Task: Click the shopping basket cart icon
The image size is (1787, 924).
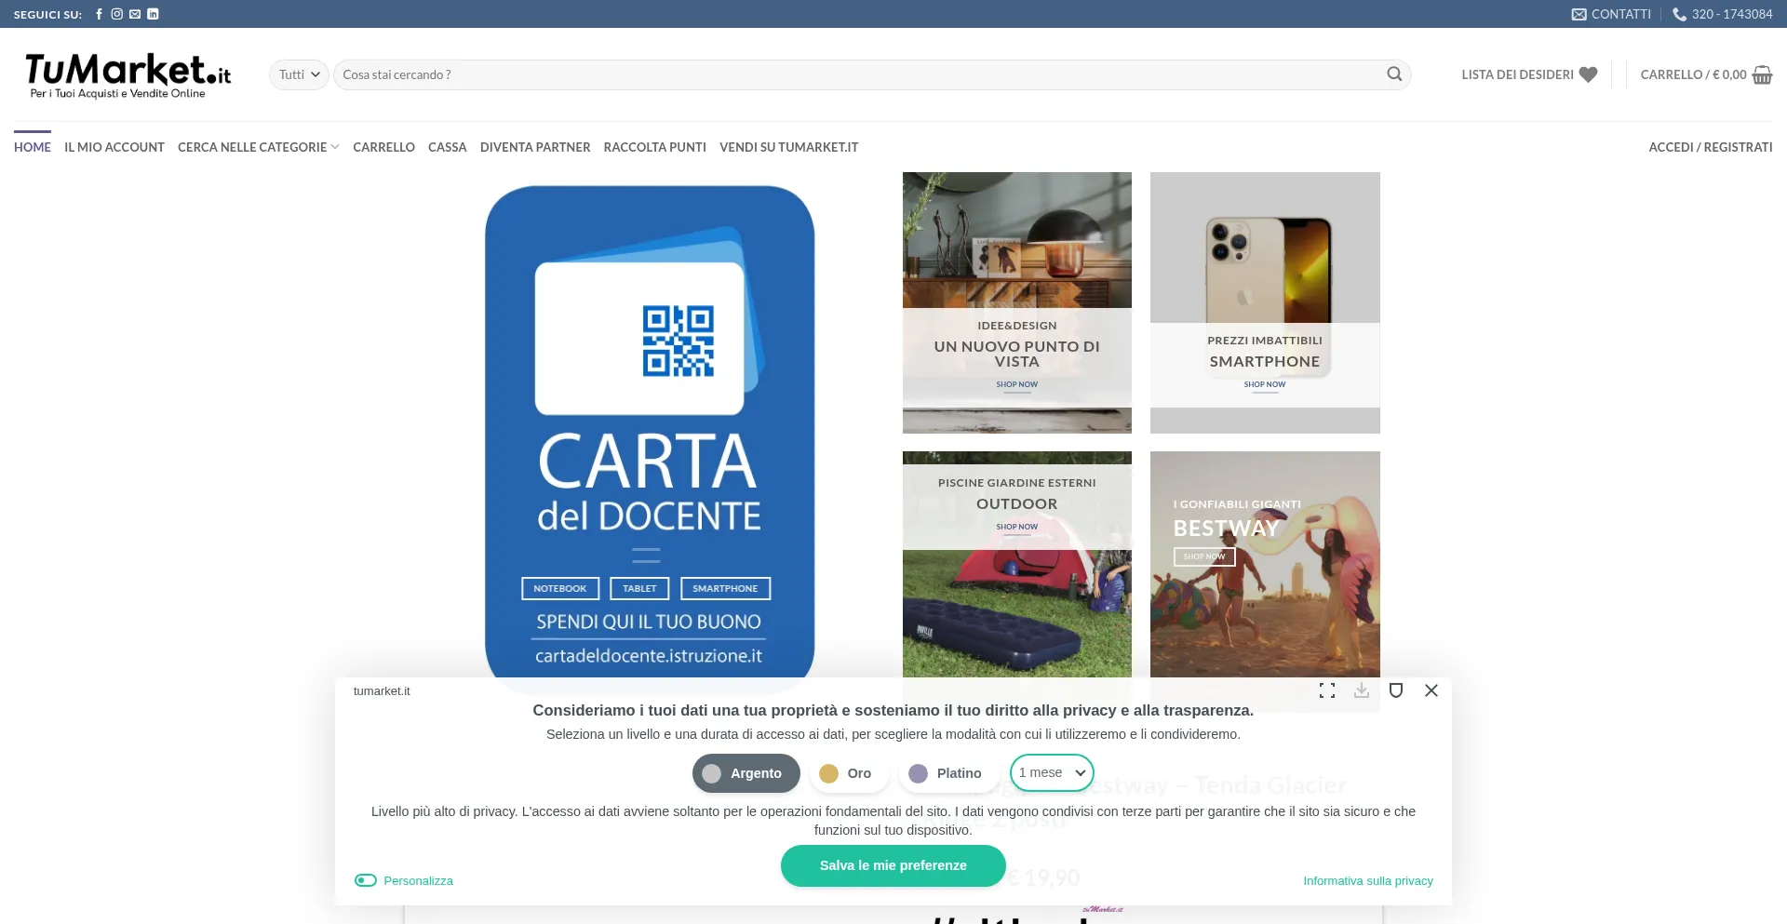Action: (1763, 74)
